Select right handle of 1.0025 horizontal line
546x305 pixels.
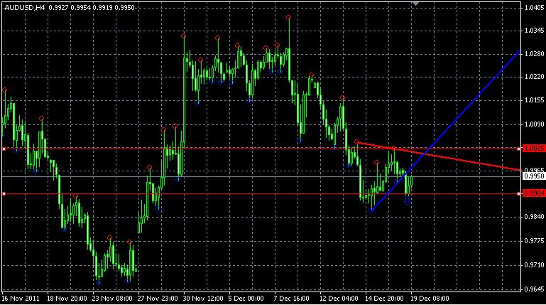pos(519,149)
